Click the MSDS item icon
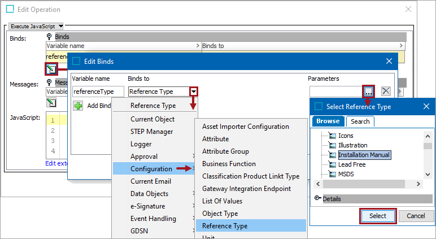This screenshot has width=436, height=239. tap(332, 174)
